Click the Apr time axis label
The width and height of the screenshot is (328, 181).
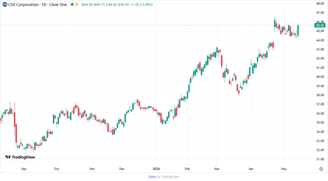coord(251,169)
